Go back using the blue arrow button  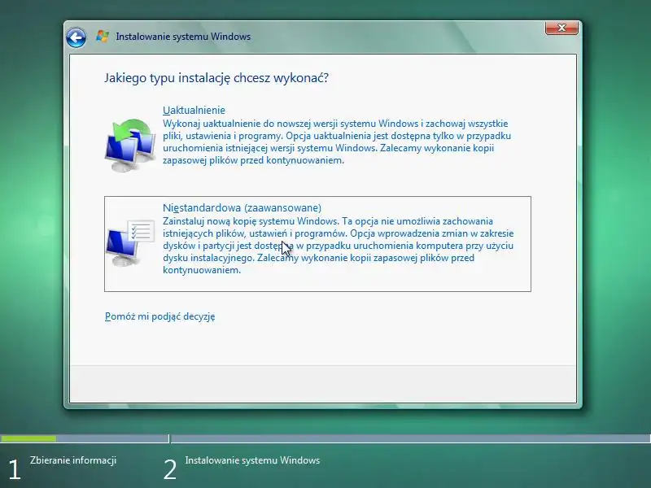(x=76, y=37)
